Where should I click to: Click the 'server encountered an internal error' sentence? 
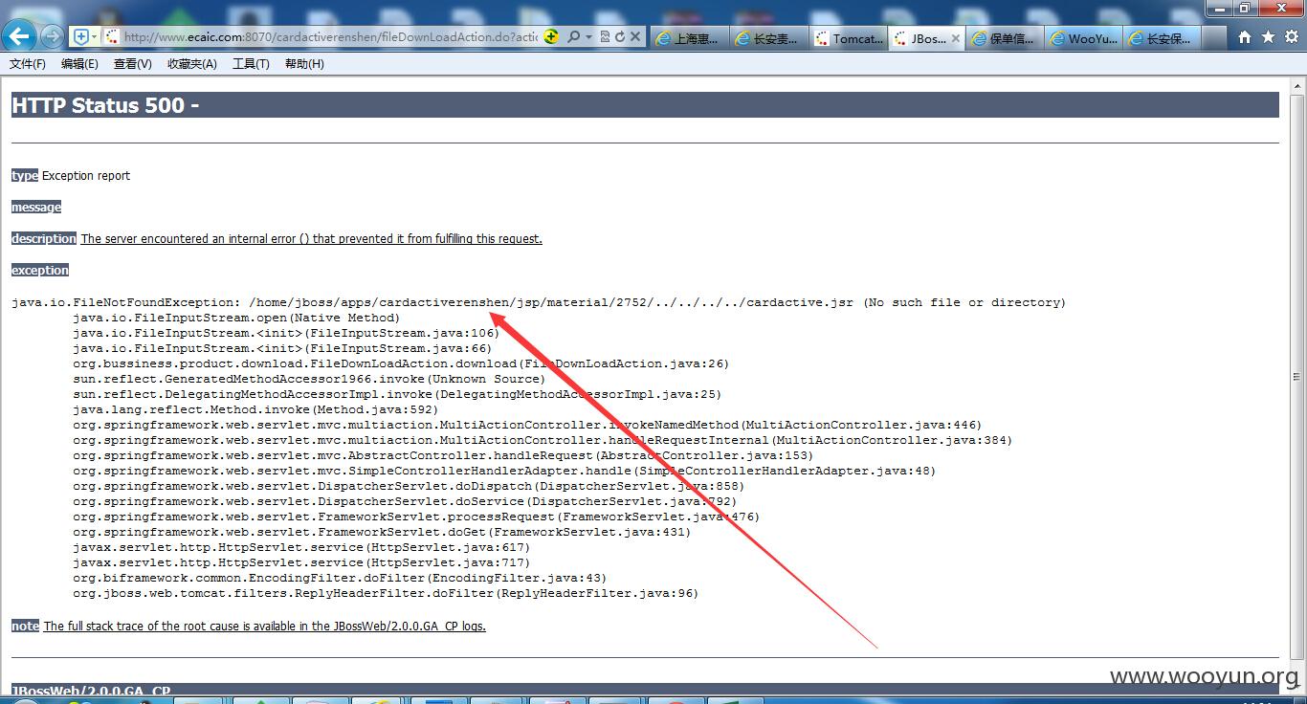pos(311,238)
